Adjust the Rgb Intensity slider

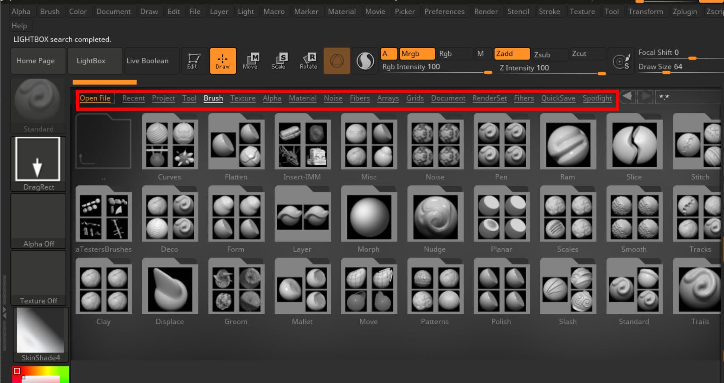click(x=436, y=67)
